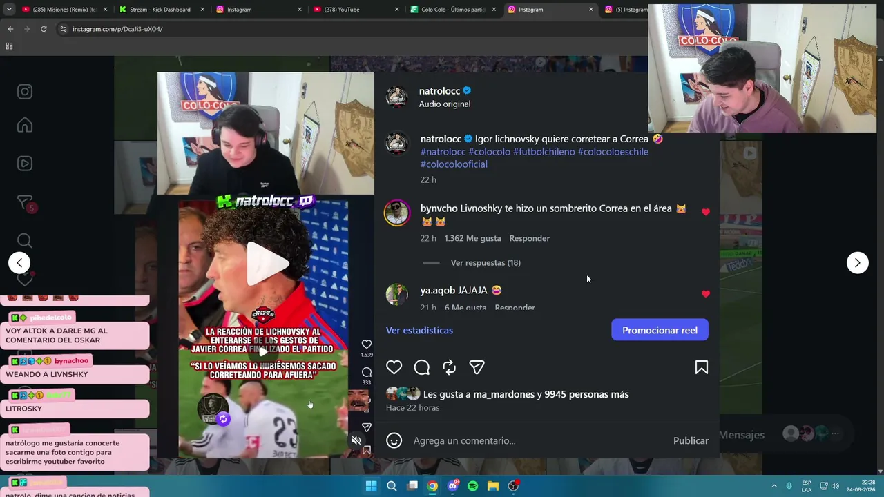Open Instagram home logo in sidebar
Screen dimensions: 884x497
pos(25,92)
